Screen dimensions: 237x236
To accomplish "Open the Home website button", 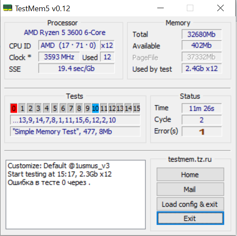I will 190,174.
